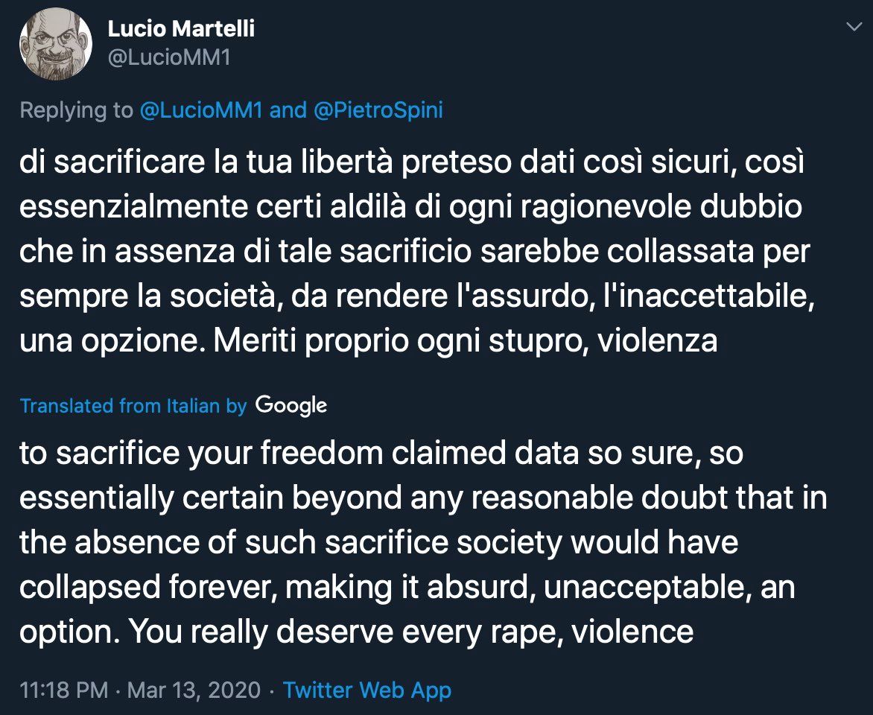Click the English line starting "to sacrifice"
The height and width of the screenshot is (715, 873).
[x=381, y=454]
